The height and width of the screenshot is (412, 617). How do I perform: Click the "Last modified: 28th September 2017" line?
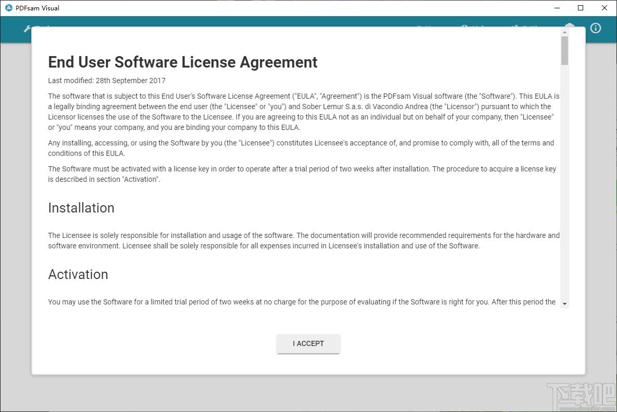(107, 81)
